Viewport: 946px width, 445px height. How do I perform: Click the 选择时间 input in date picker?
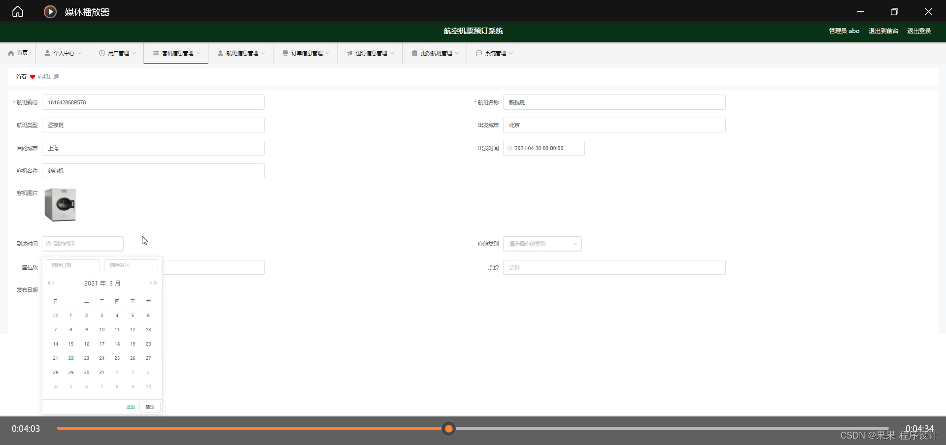[131, 265]
